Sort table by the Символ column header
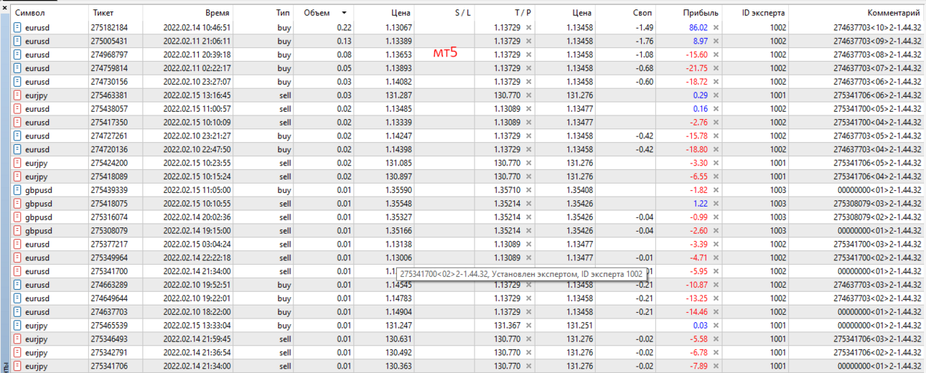Viewport: 926px width, 373px height. pos(30,13)
